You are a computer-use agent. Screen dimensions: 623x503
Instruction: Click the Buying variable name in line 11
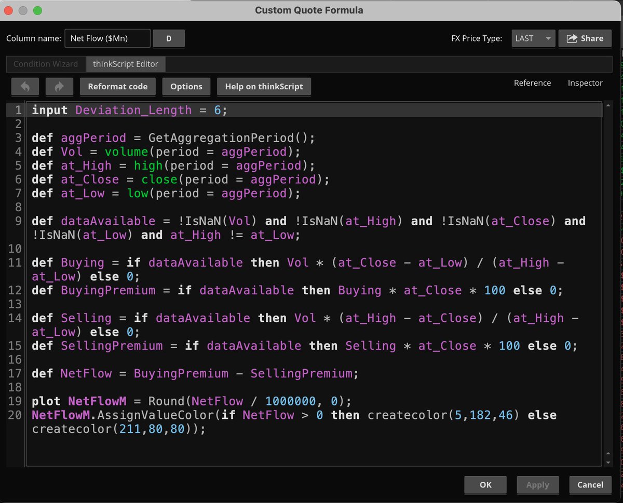(82, 263)
